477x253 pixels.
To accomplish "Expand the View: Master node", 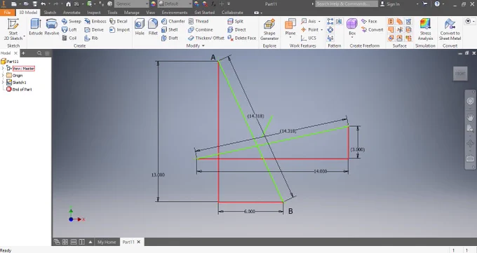I will coord(3,69).
